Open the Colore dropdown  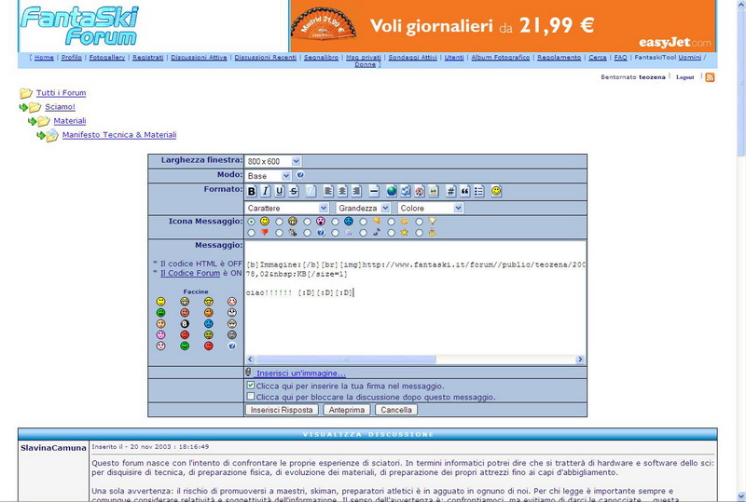431,208
